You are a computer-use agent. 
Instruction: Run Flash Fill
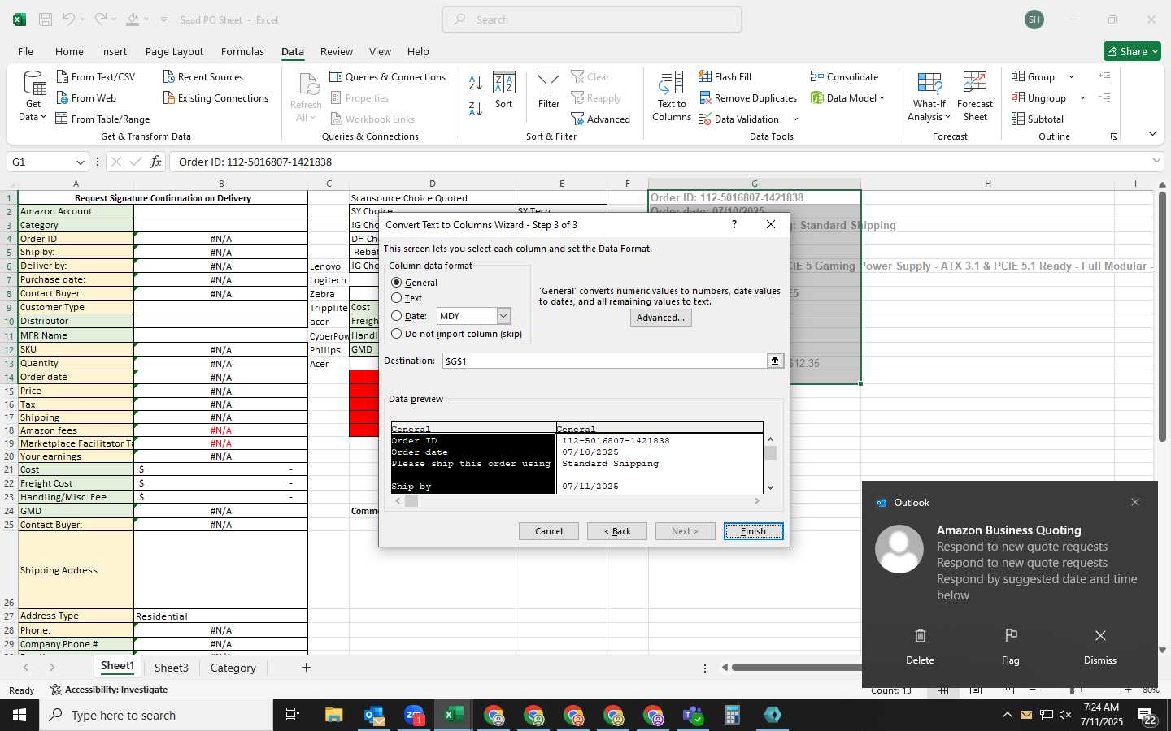point(725,76)
